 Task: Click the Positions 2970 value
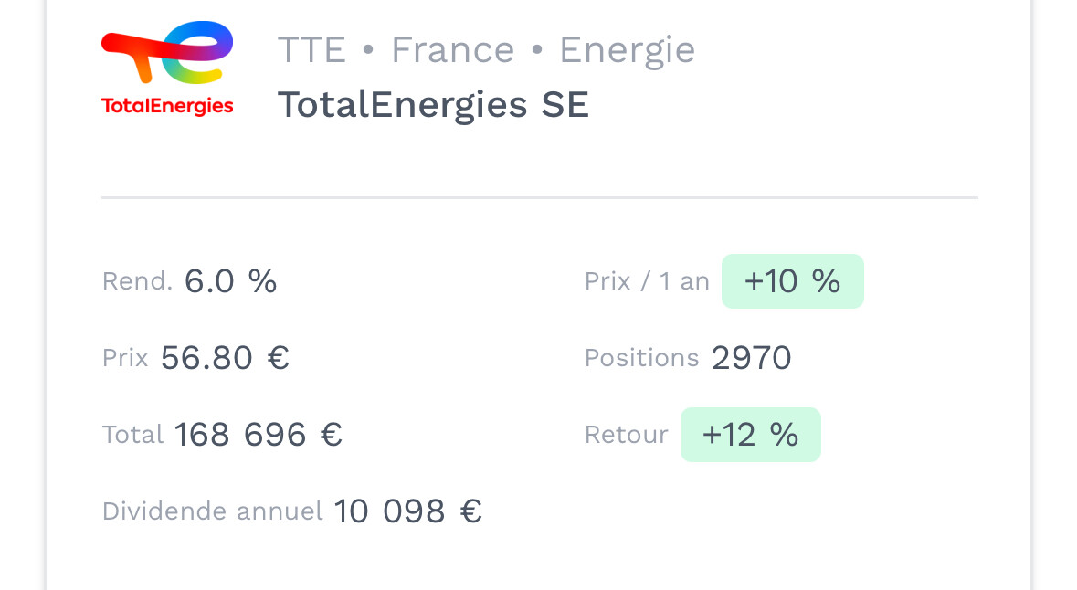[751, 358]
